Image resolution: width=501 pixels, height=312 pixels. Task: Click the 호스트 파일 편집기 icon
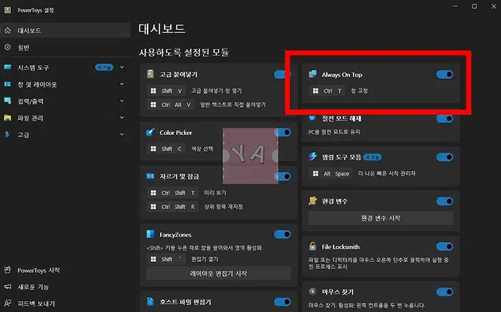pos(150,302)
